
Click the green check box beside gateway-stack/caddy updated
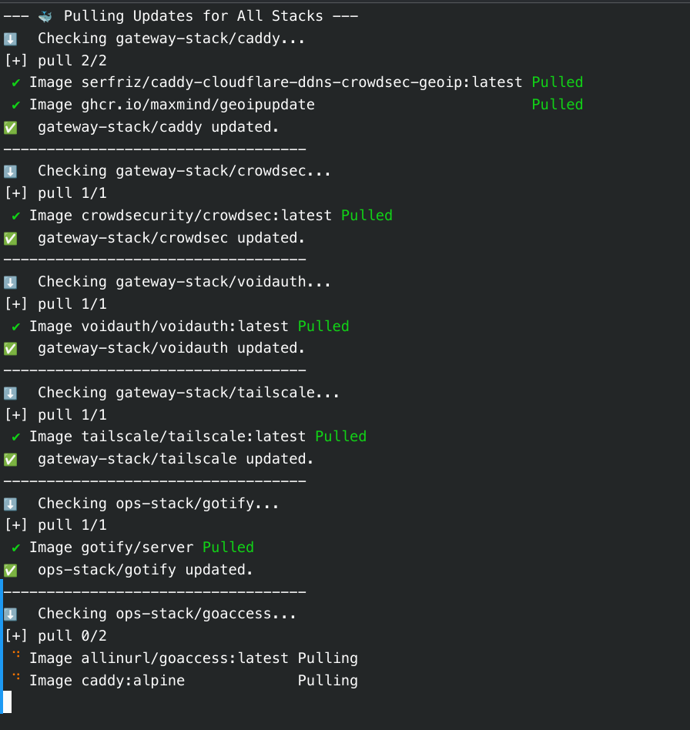tap(11, 126)
